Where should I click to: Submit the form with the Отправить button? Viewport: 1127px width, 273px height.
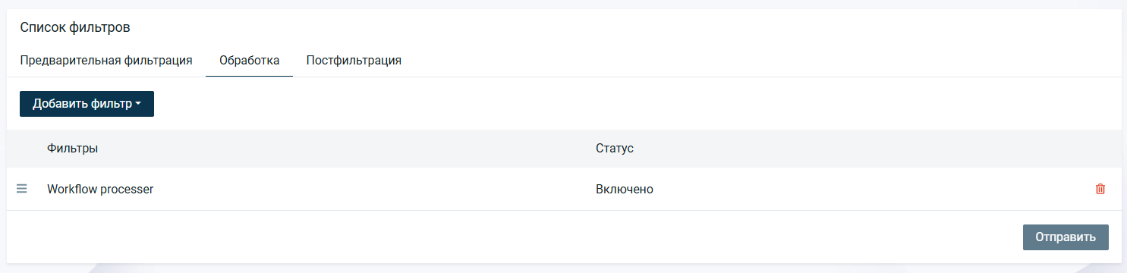tap(1066, 237)
